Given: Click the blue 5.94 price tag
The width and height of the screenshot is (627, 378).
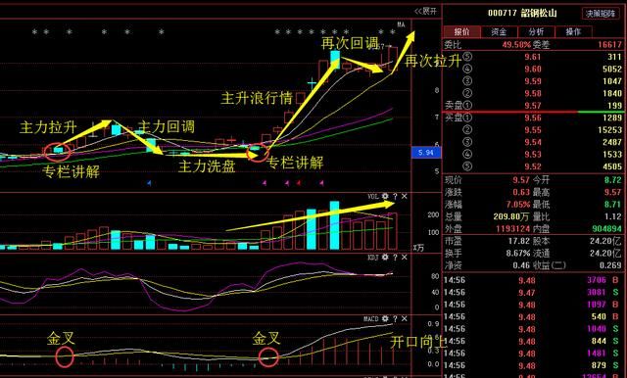Looking at the screenshot, I should [426, 153].
